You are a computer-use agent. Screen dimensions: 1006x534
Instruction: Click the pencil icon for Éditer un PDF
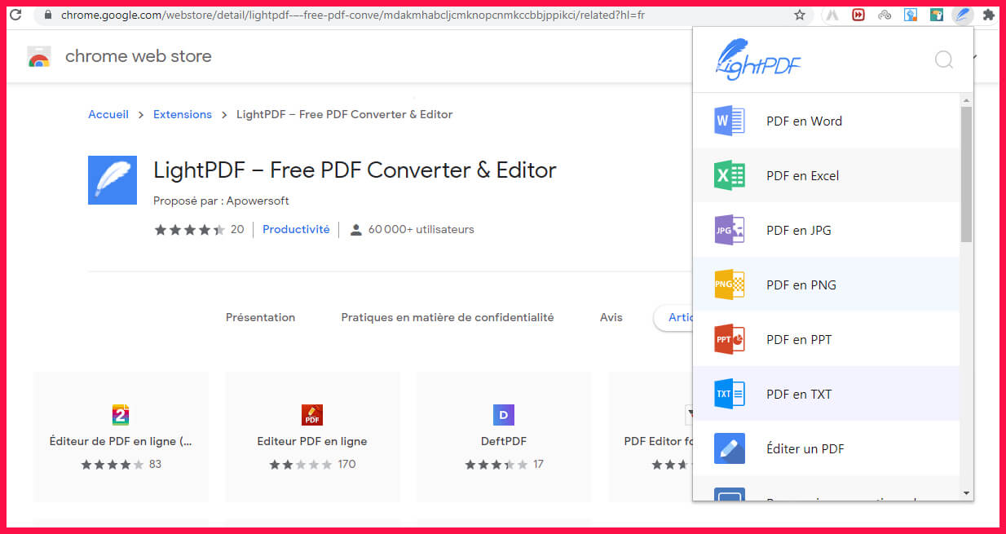730,448
